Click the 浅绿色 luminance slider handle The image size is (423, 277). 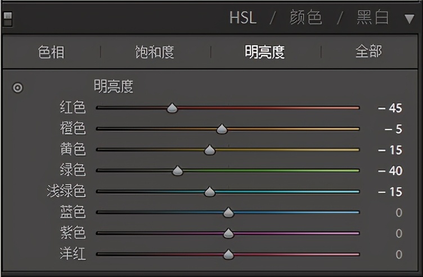[210, 192]
